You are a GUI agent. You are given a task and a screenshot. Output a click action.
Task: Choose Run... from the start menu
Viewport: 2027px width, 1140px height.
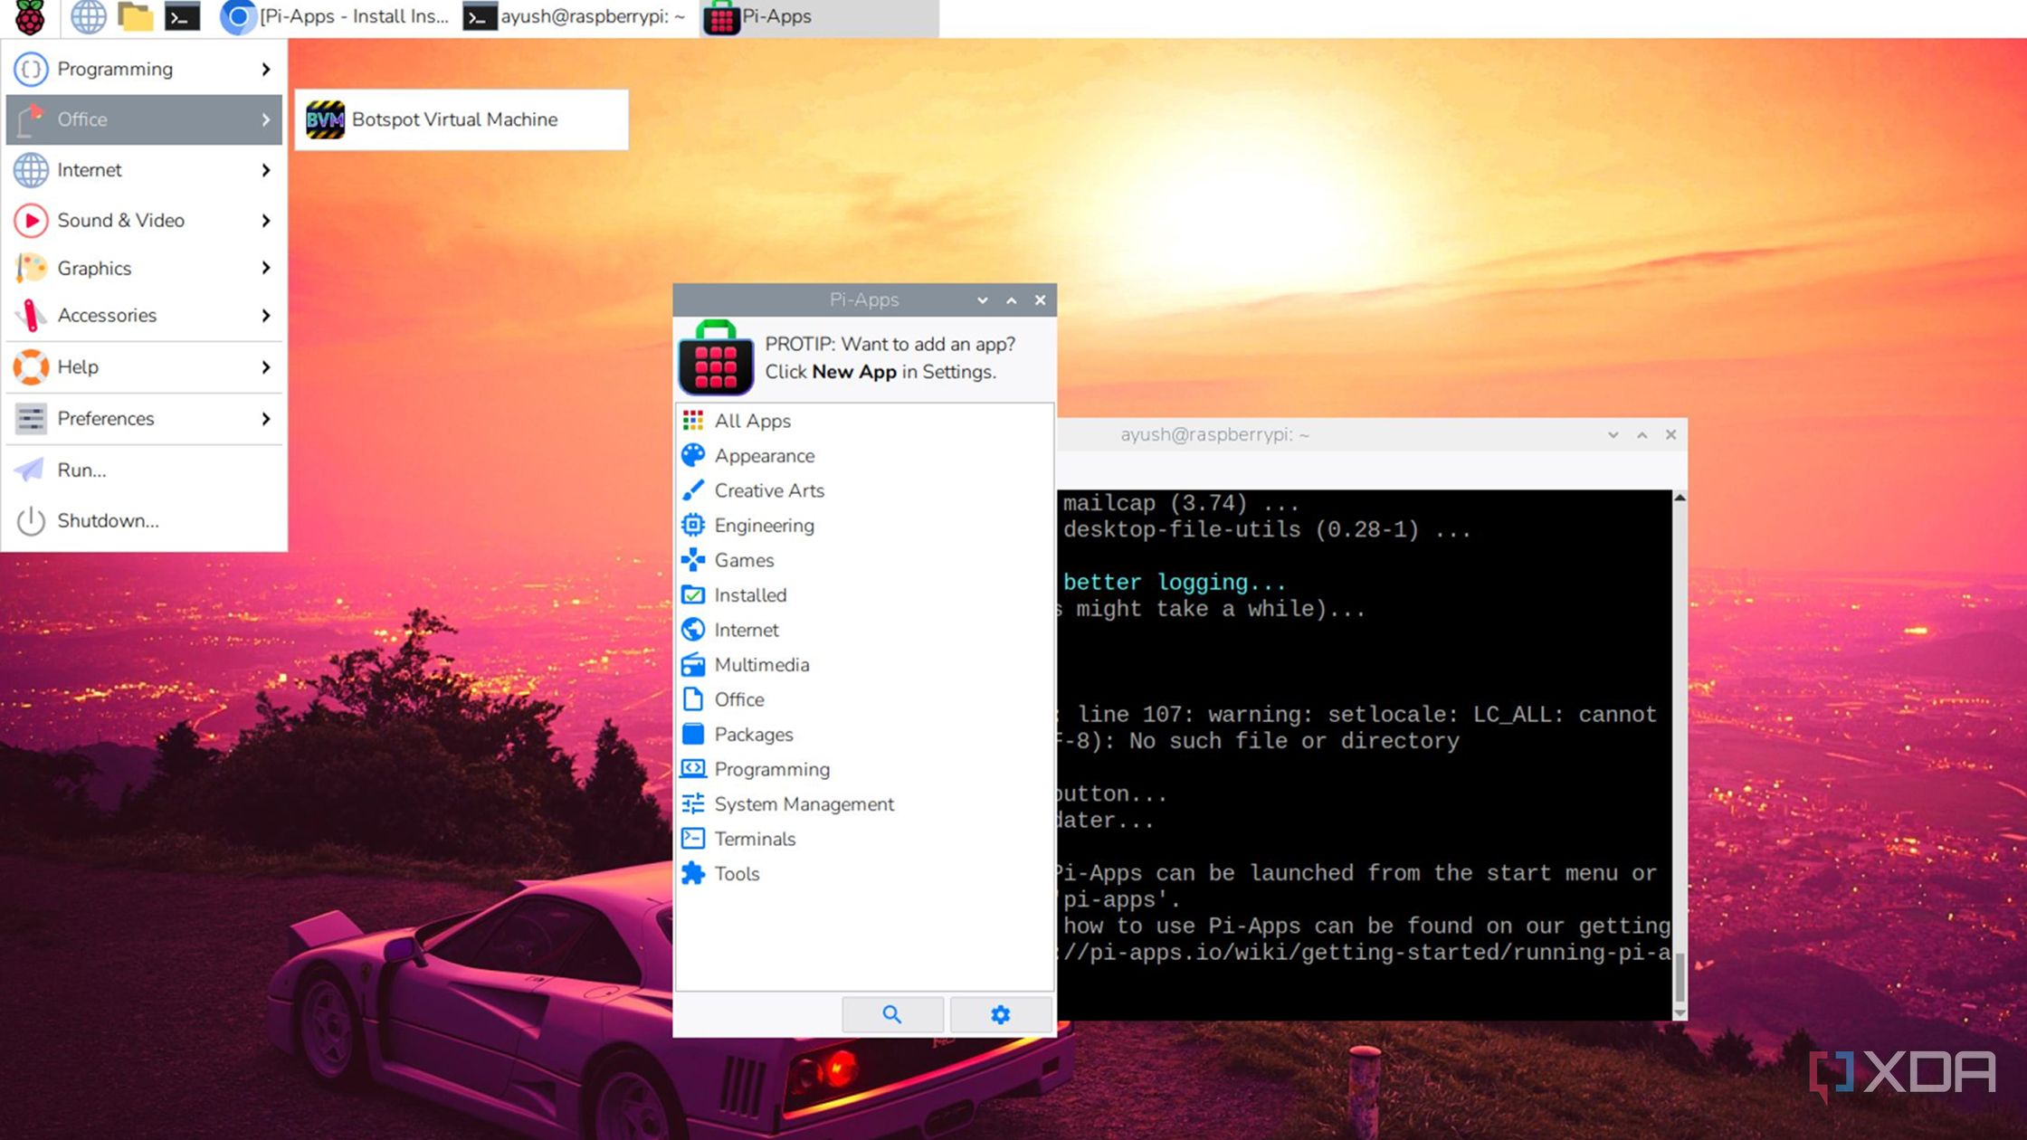[145, 470]
